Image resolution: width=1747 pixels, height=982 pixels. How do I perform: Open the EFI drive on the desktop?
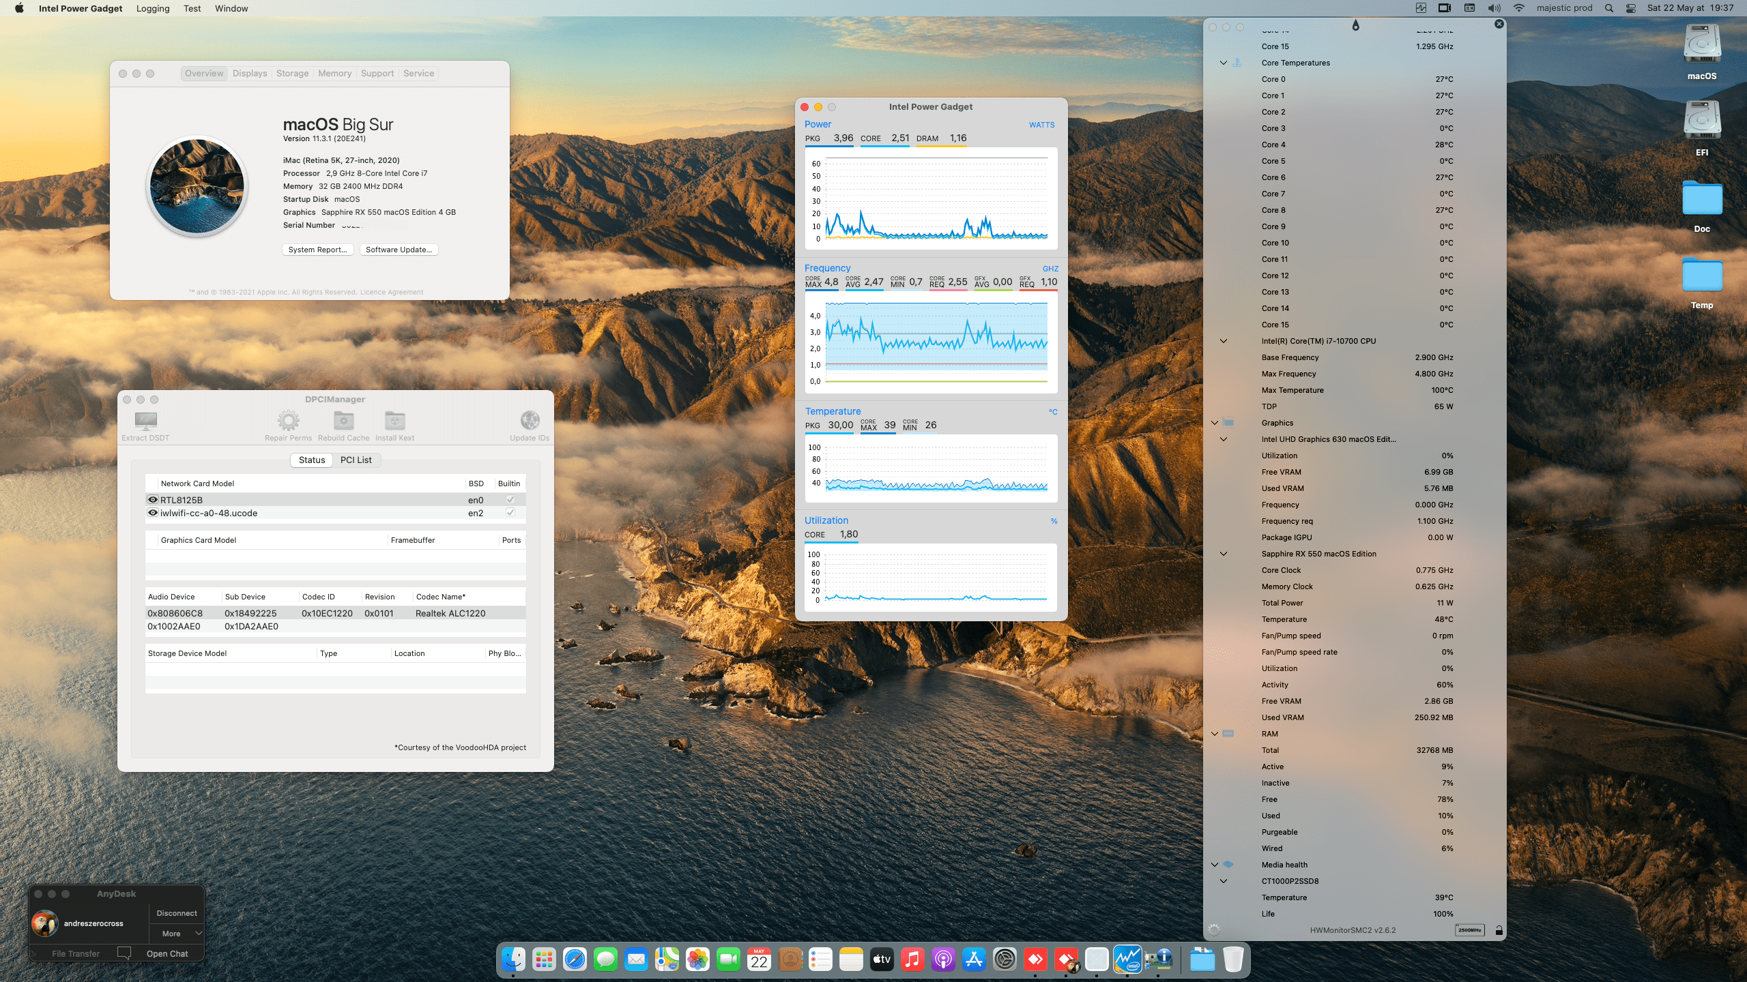coord(1702,128)
